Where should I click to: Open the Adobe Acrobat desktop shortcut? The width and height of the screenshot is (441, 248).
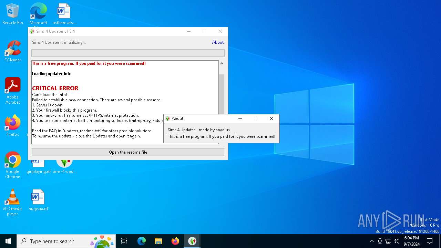[x=13, y=91]
